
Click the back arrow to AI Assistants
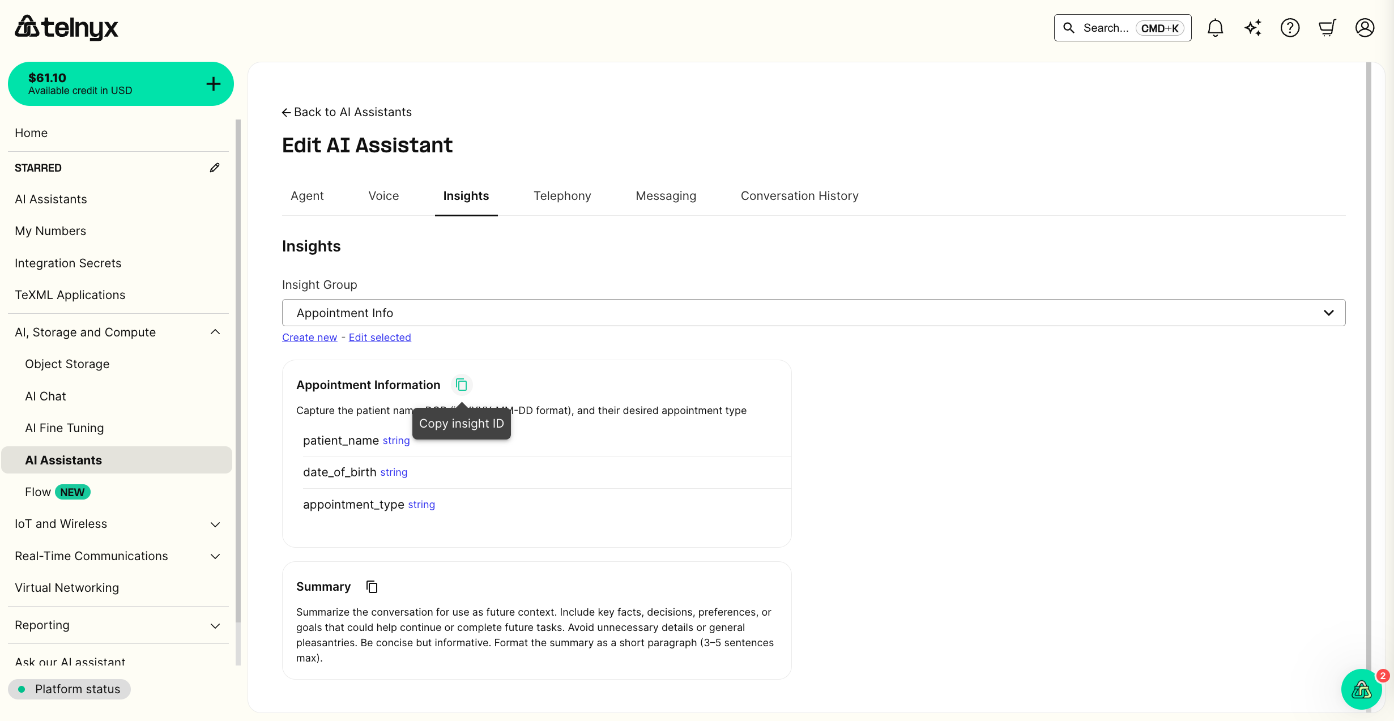287,112
